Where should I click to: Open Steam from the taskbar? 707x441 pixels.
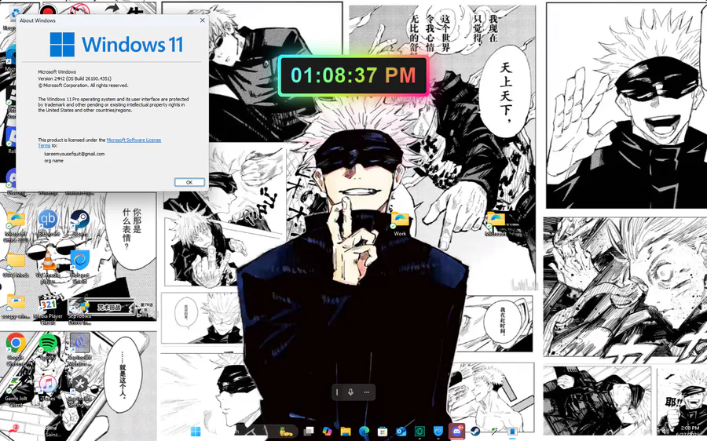pos(475,432)
